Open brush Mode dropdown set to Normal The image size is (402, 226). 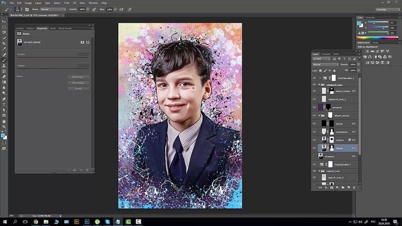[x=53, y=9]
